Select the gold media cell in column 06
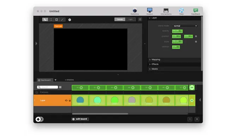Screen dimensions: 236x136 point(166,100)
